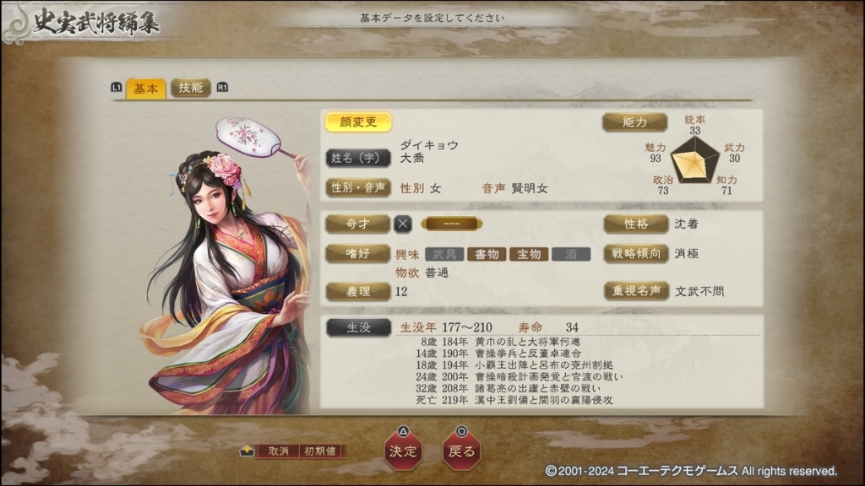Open the 性格 personality selector
This screenshot has height=486, width=865.
coord(636,224)
